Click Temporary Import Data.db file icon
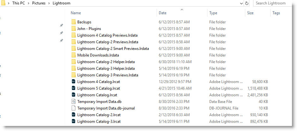The height and width of the screenshot is (131, 297). (x=74, y=101)
